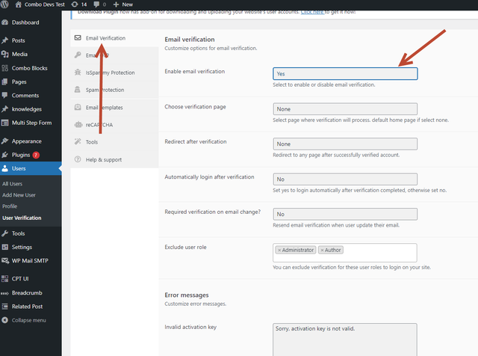
Task: Click the Spam Protection lock icon
Action: coord(78,90)
